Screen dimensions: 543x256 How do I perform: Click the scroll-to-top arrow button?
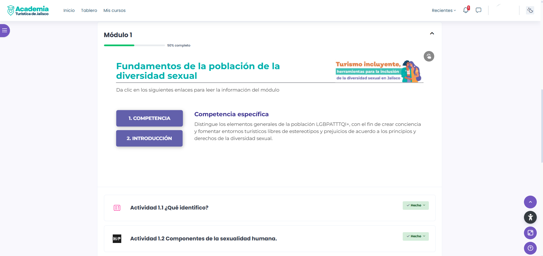point(530,202)
